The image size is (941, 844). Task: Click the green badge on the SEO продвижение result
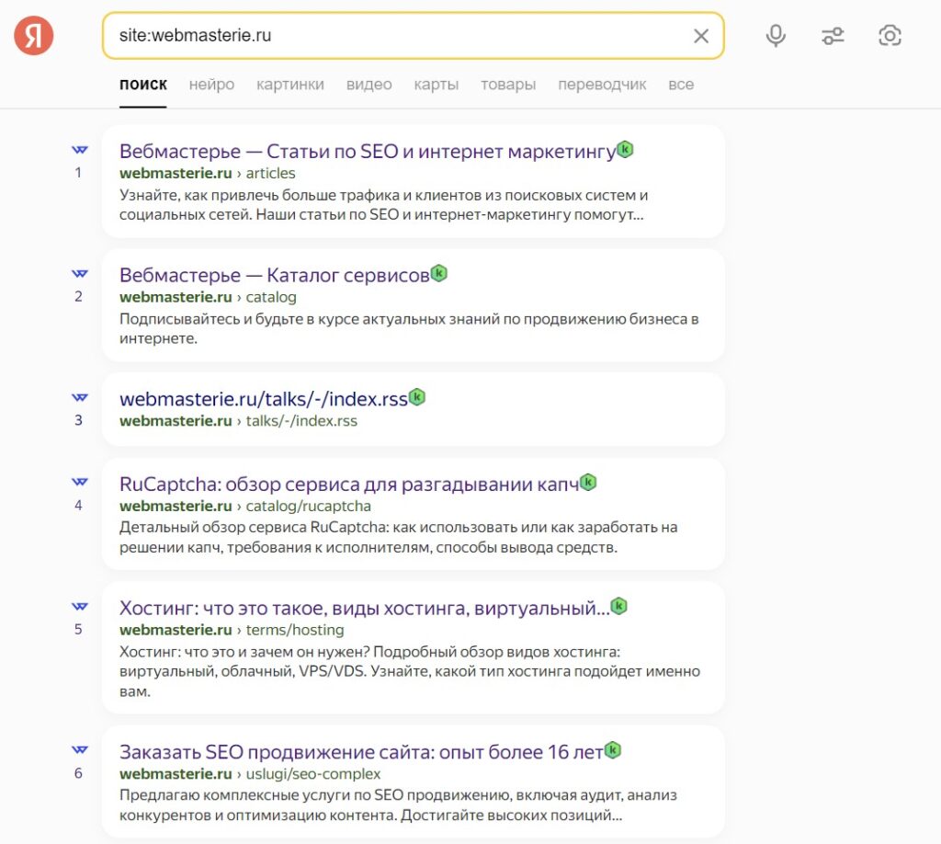click(613, 750)
